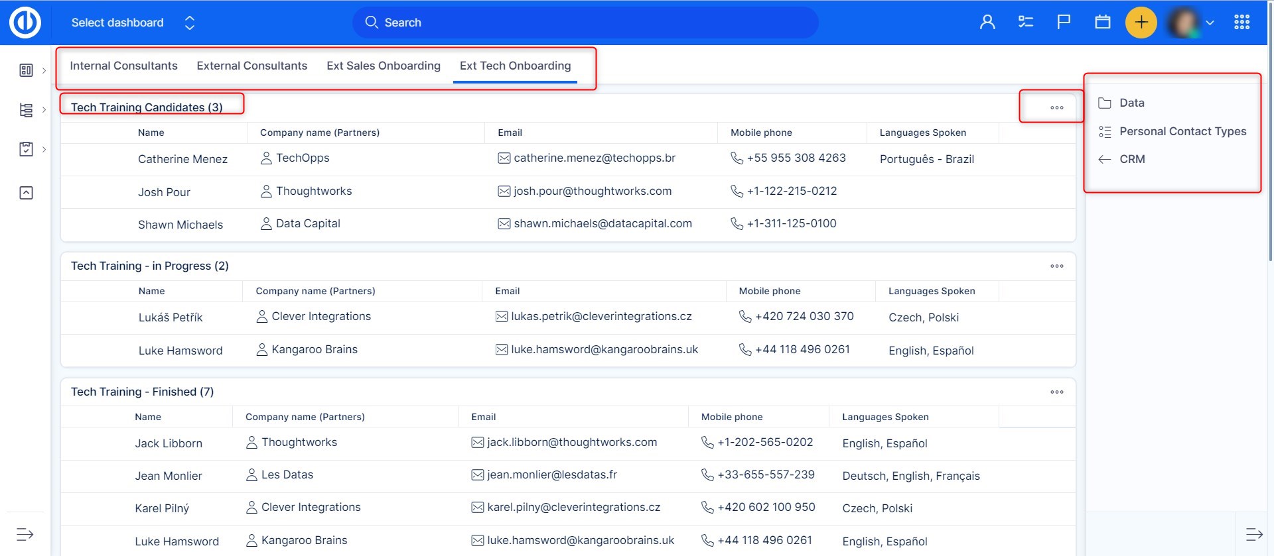Click catherine.menez@techopps.br email link

click(594, 158)
